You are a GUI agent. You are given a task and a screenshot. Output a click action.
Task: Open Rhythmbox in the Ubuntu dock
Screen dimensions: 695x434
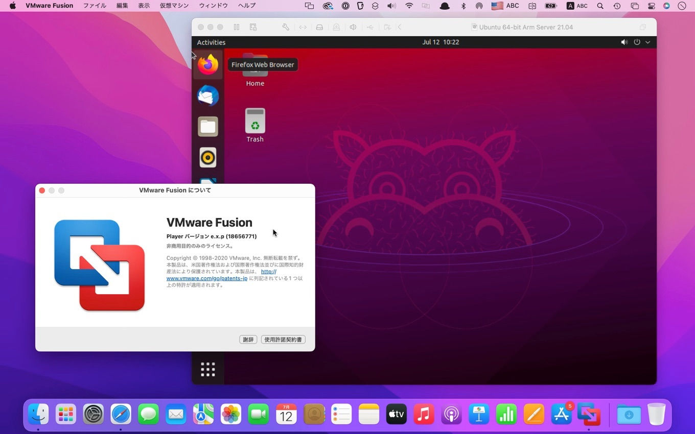tap(208, 158)
